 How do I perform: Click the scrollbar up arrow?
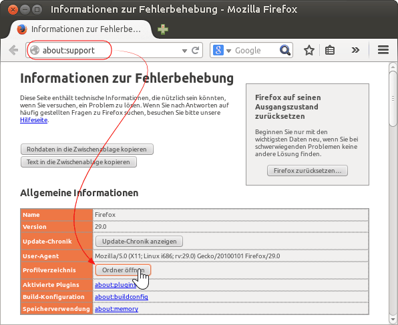[393, 67]
